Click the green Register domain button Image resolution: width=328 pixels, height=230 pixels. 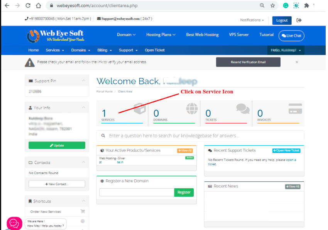184,192
